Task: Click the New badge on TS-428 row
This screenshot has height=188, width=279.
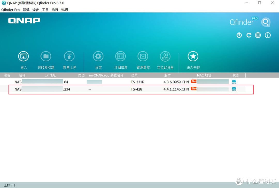Action: [x=194, y=88]
